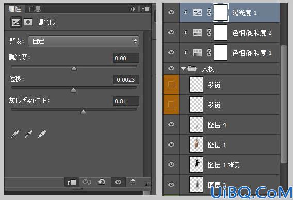
Task: Click the 位移 value field -0.0023
Action: (126, 80)
